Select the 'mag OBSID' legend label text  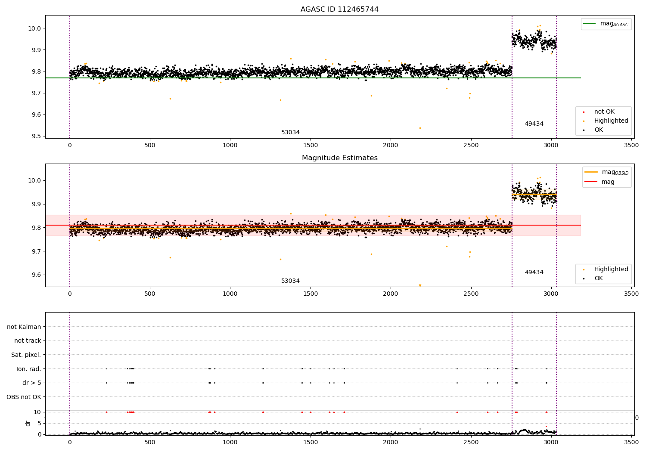click(x=615, y=173)
